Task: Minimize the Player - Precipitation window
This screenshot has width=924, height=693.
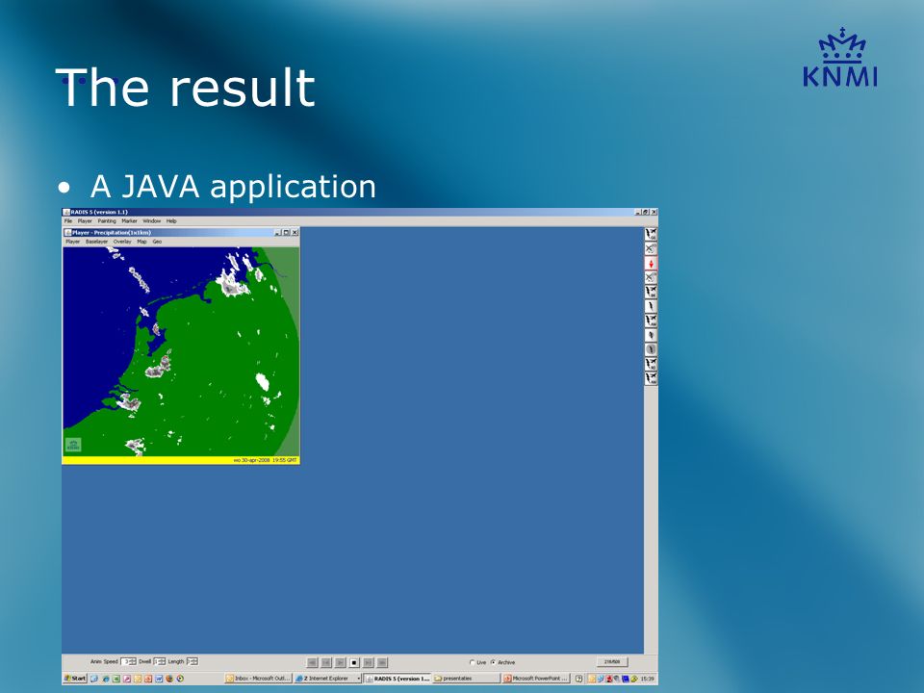Action: 278,232
